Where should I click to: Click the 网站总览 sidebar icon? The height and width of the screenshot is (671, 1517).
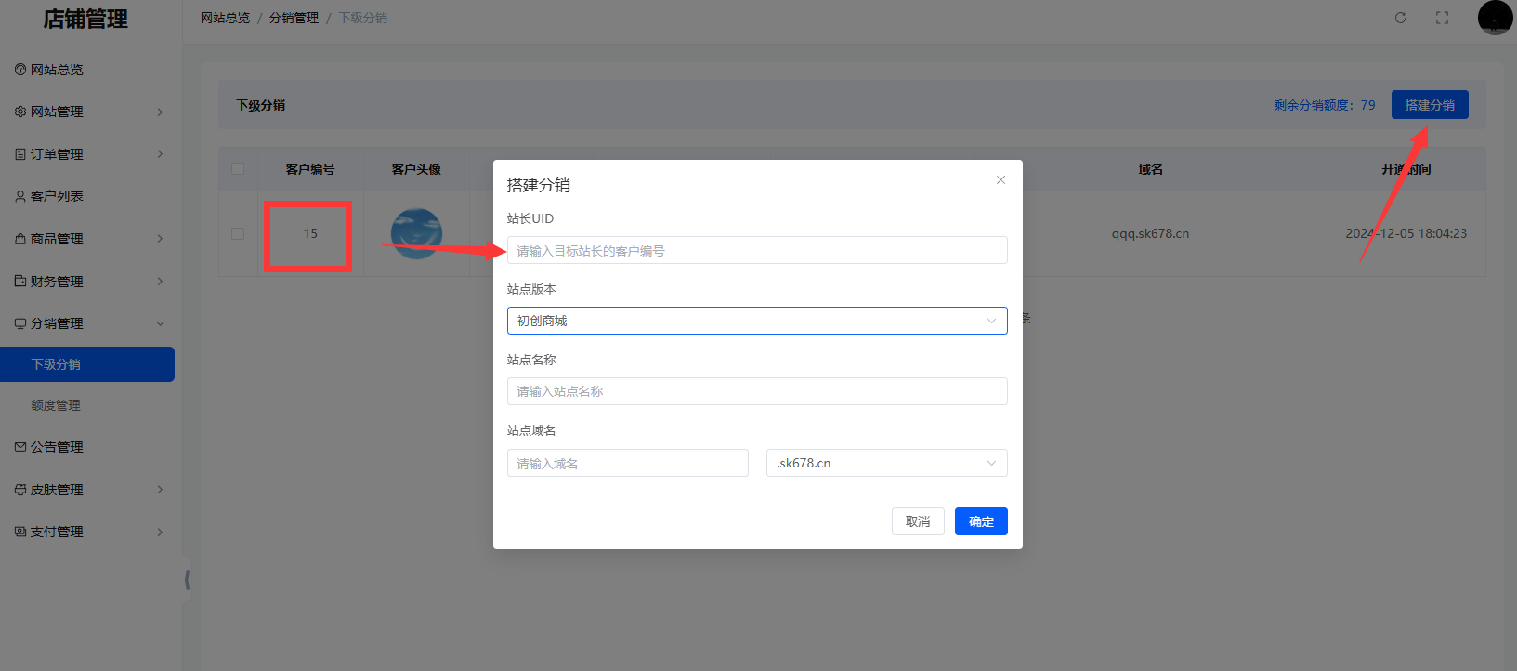(20, 70)
